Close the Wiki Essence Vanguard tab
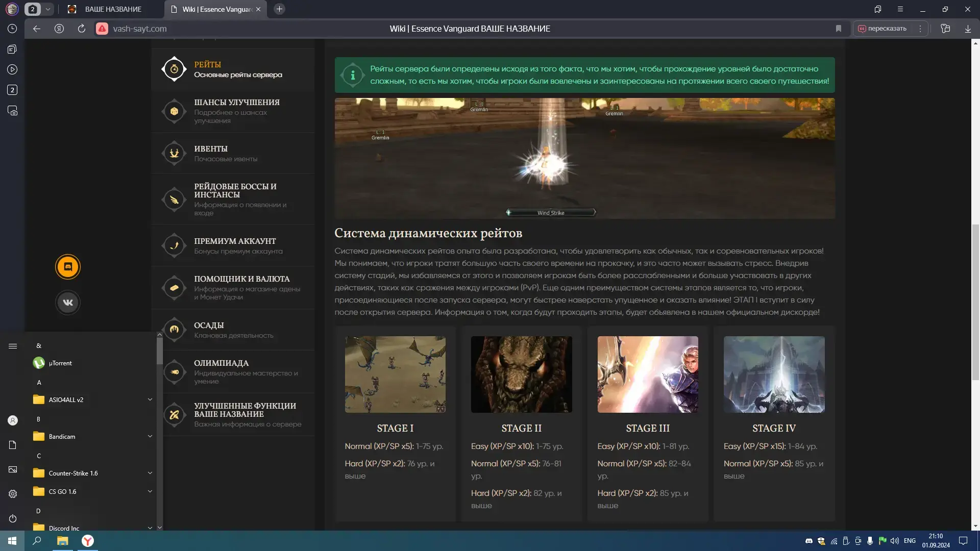This screenshot has width=980, height=551. (258, 9)
